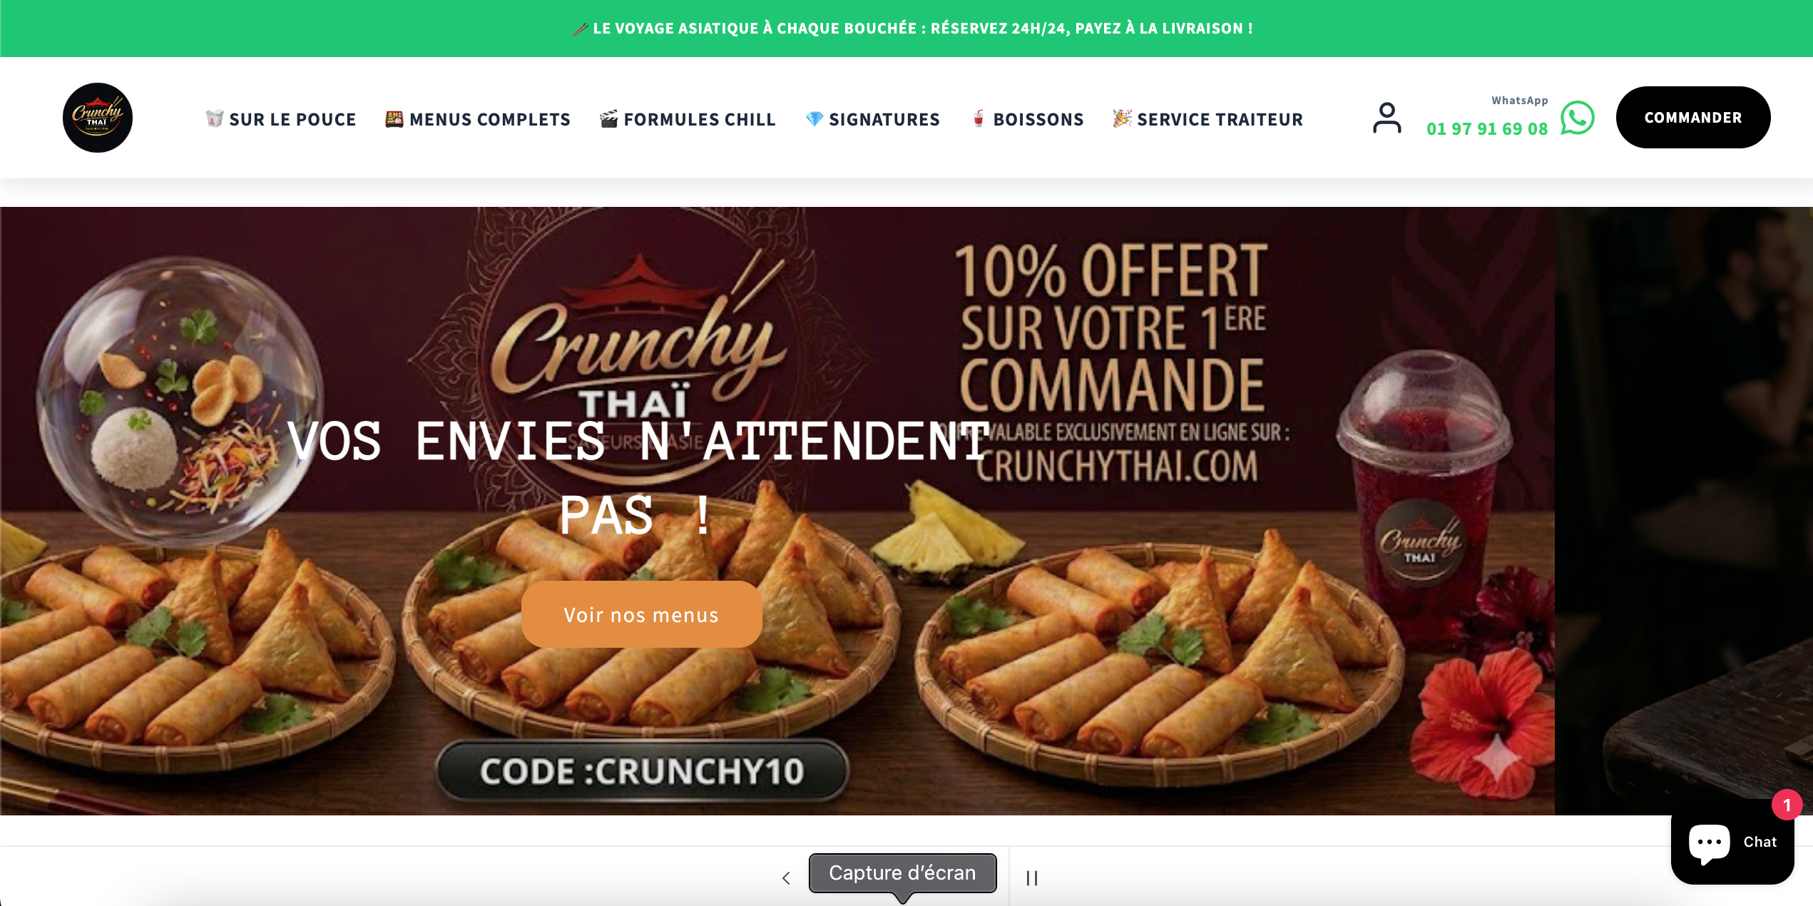Click the Voir nos menus button

[641, 614]
